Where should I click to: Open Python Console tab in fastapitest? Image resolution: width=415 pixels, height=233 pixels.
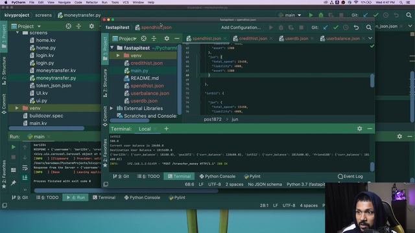[x=217, y=176]
